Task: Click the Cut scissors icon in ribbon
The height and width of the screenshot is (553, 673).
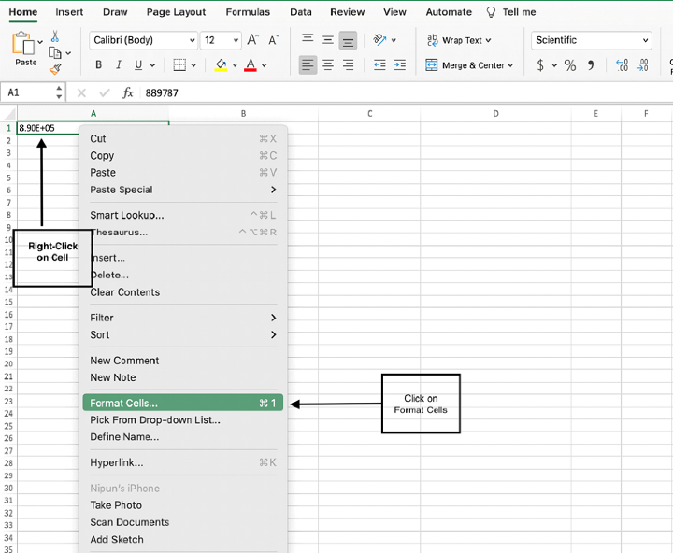Action: click(x=55, y=36)
